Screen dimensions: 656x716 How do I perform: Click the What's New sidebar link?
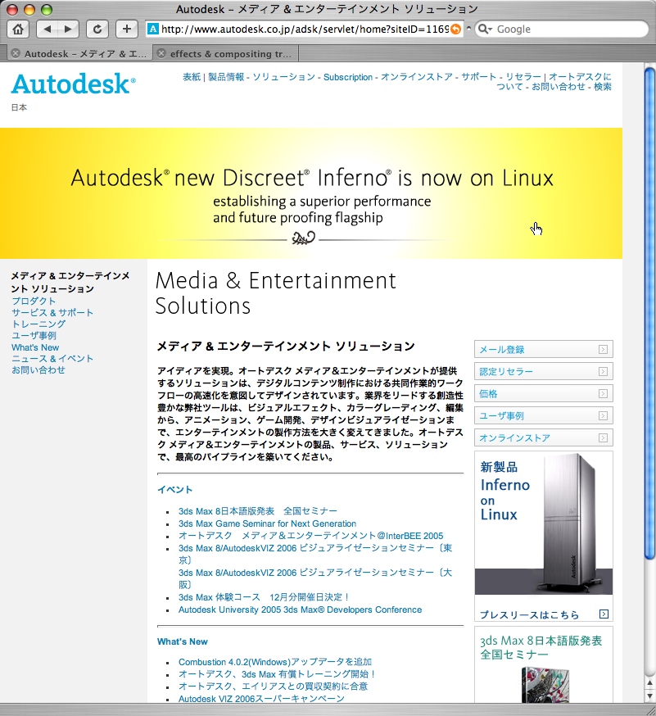tap(35, 347)
